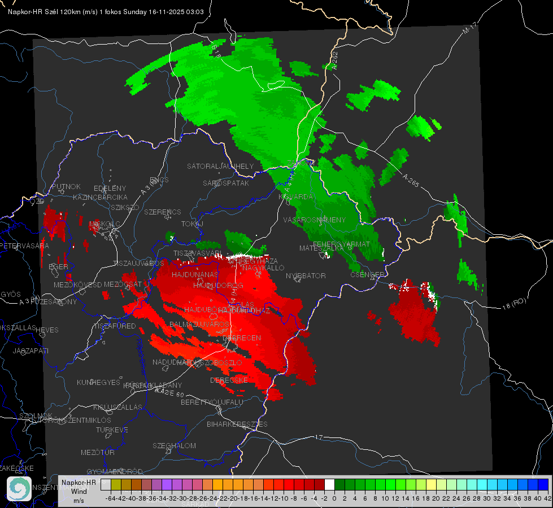Image resolution: width=553 pixels, height=508 pixels.
Task: Click the HEVES city label
Action: pos(47,330)
